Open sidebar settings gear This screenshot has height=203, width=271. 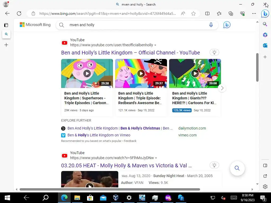pos(265,187)
